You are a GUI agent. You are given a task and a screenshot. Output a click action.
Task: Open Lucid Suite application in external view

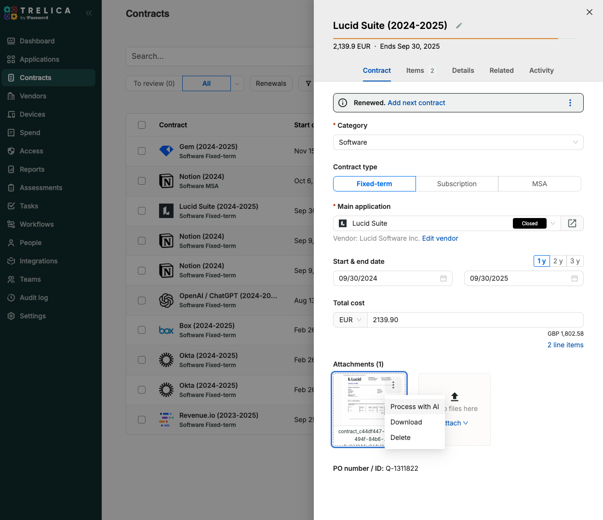572,223
